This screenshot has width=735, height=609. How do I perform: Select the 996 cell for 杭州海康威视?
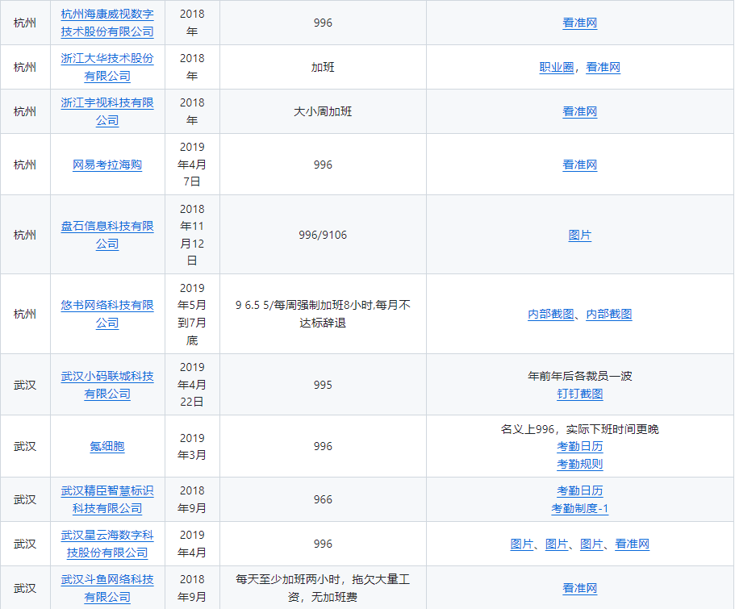[323, 23]
